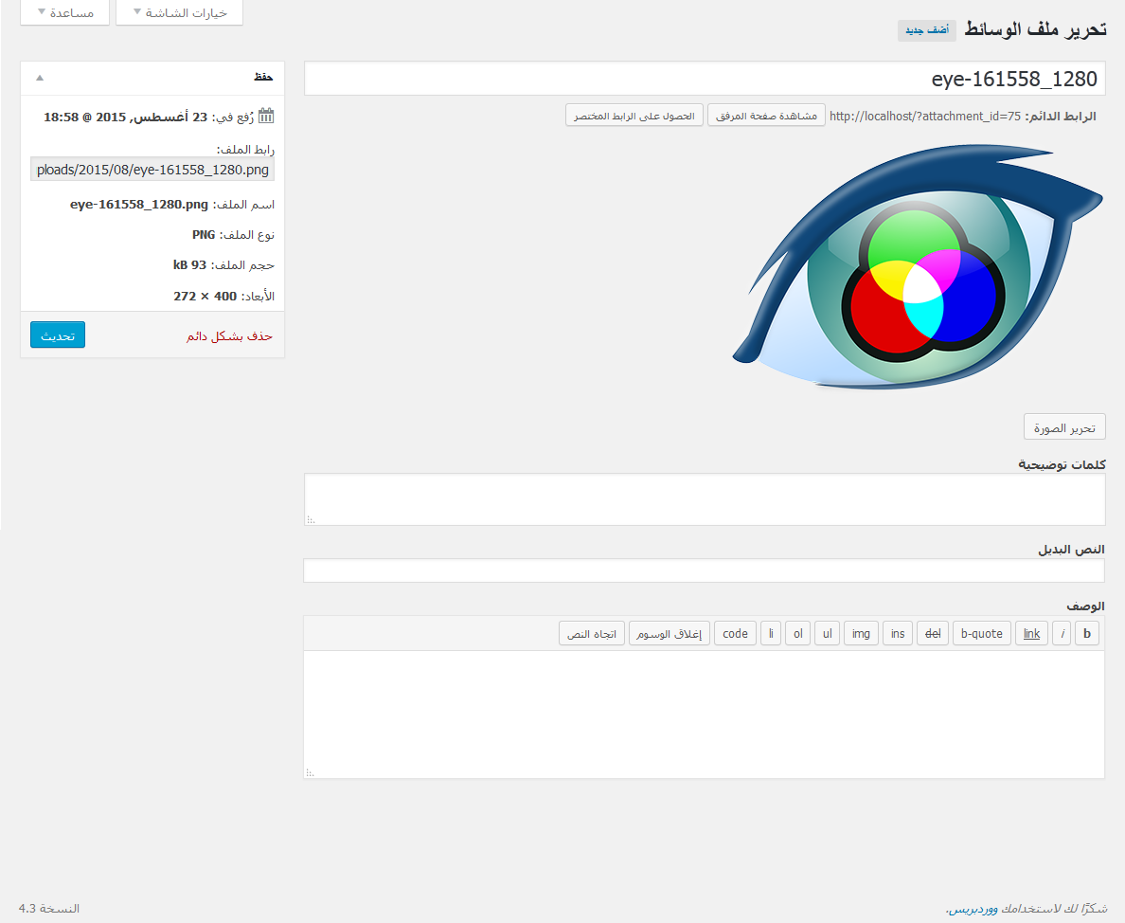The image size is (1125, 923).
Task: Insert a link with the link quicktag
Action: (x=1031, y=634)
